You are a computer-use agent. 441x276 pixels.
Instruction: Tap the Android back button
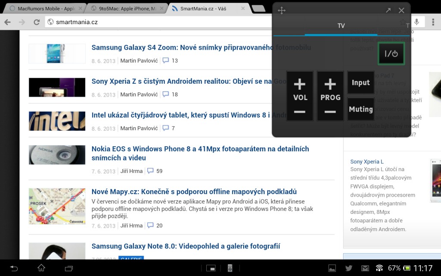[x=14, y=268]
